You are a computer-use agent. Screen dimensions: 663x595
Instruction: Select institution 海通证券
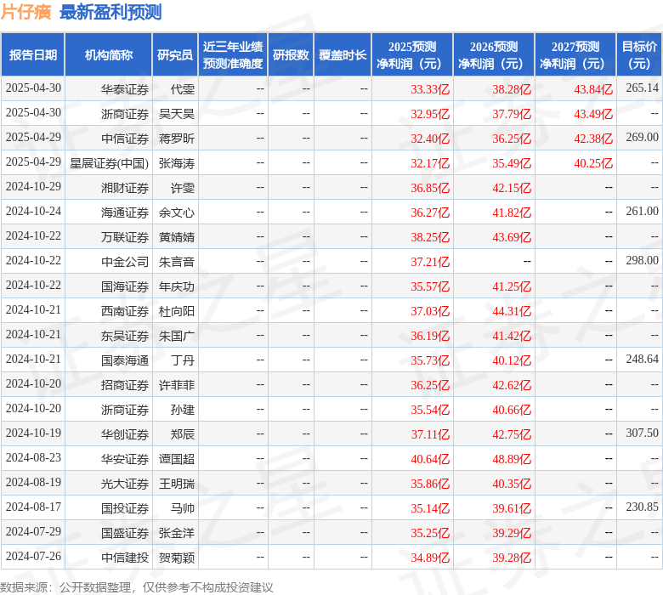coord(125,212)
